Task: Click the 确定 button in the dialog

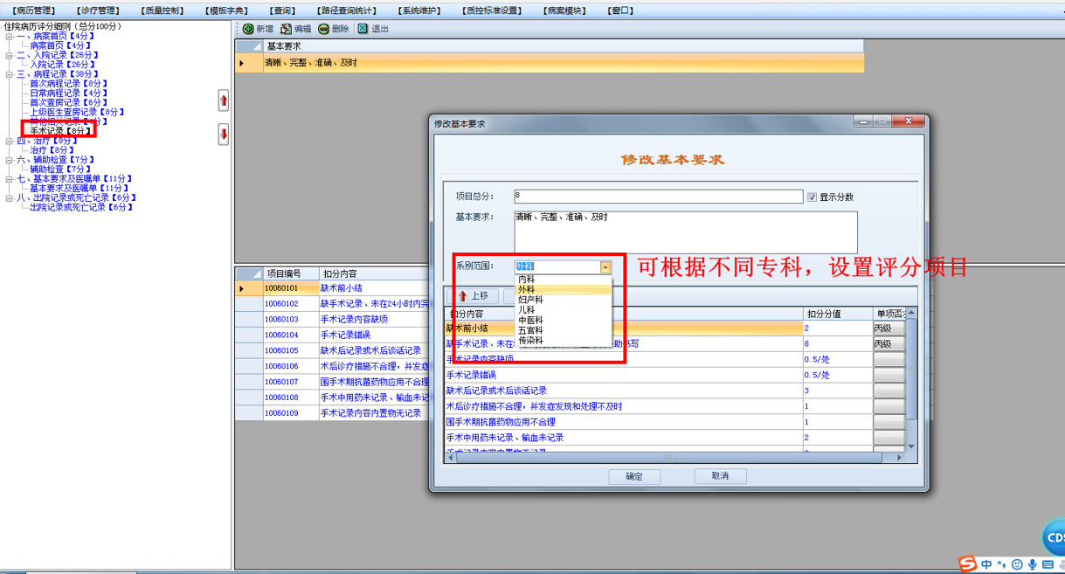Action: point(634,476)
